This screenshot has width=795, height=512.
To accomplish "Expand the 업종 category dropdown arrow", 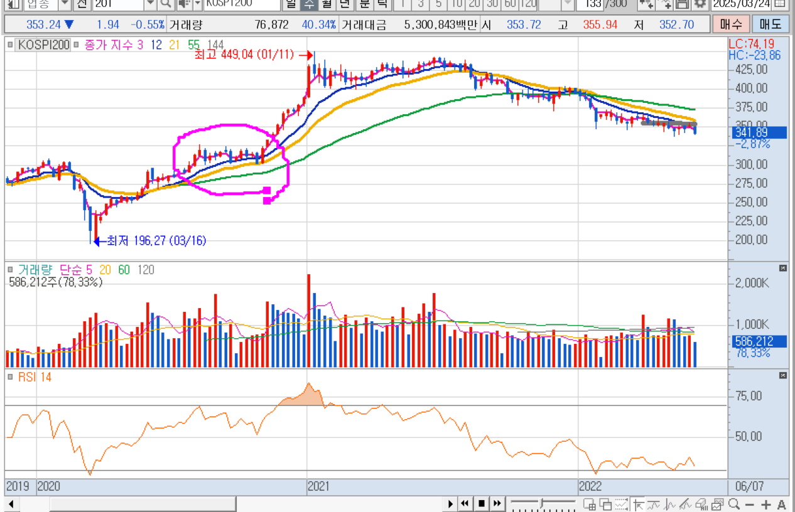I will click(64, 4).
